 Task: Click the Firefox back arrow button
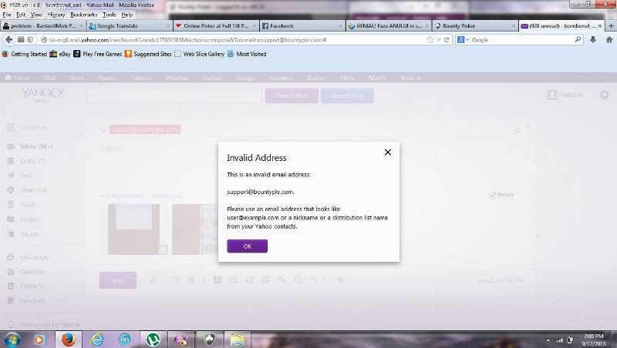click(x=9, y=39)
